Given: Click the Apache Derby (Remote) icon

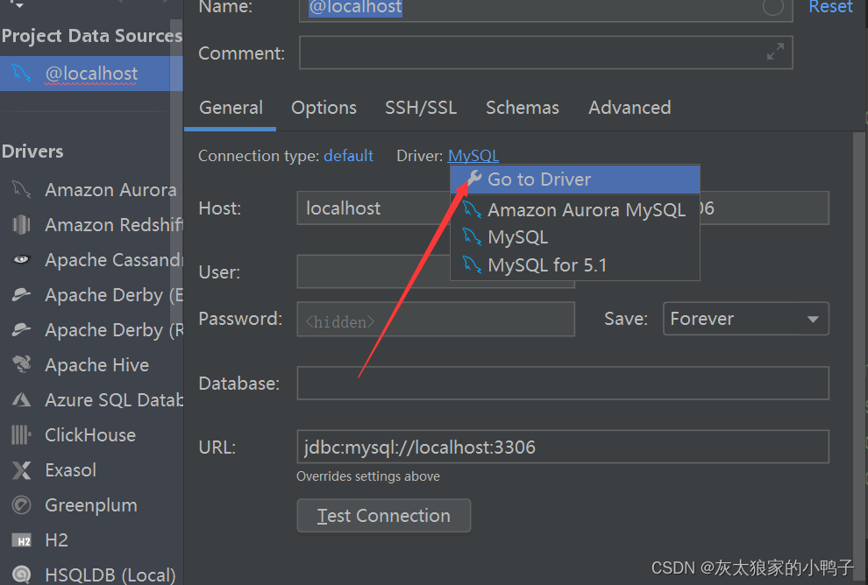Looking at the screenshot, I should pos(21,329).
